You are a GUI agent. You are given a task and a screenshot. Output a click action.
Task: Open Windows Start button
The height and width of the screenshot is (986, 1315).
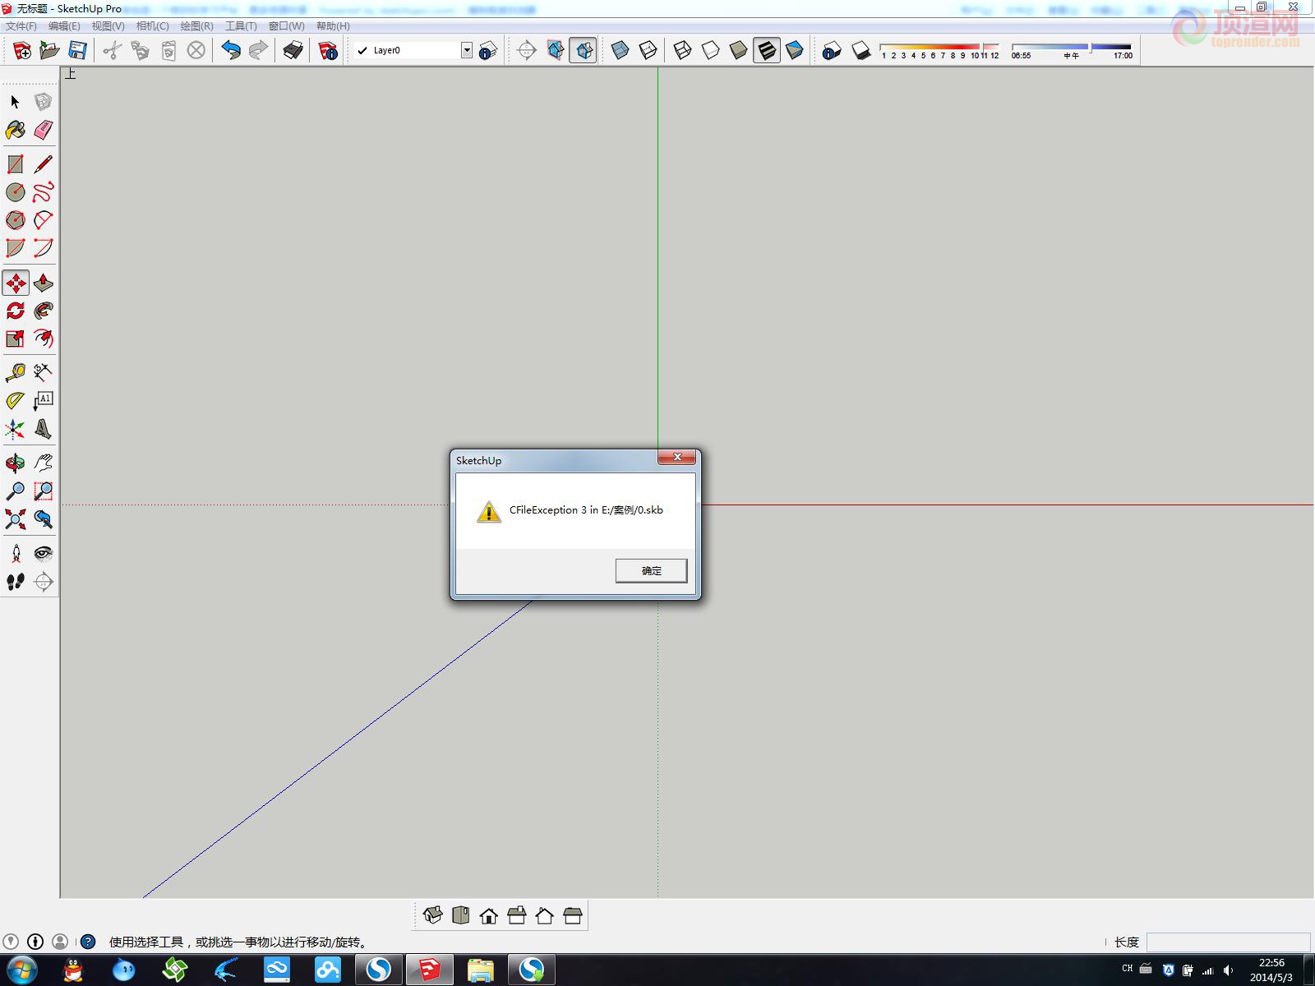pyautogui.click(x=21, y=970)
